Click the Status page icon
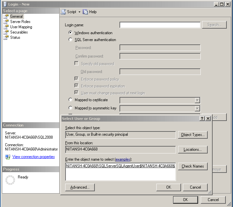Image resolution: width=233 pixels, height=207 pixels. 6,37
